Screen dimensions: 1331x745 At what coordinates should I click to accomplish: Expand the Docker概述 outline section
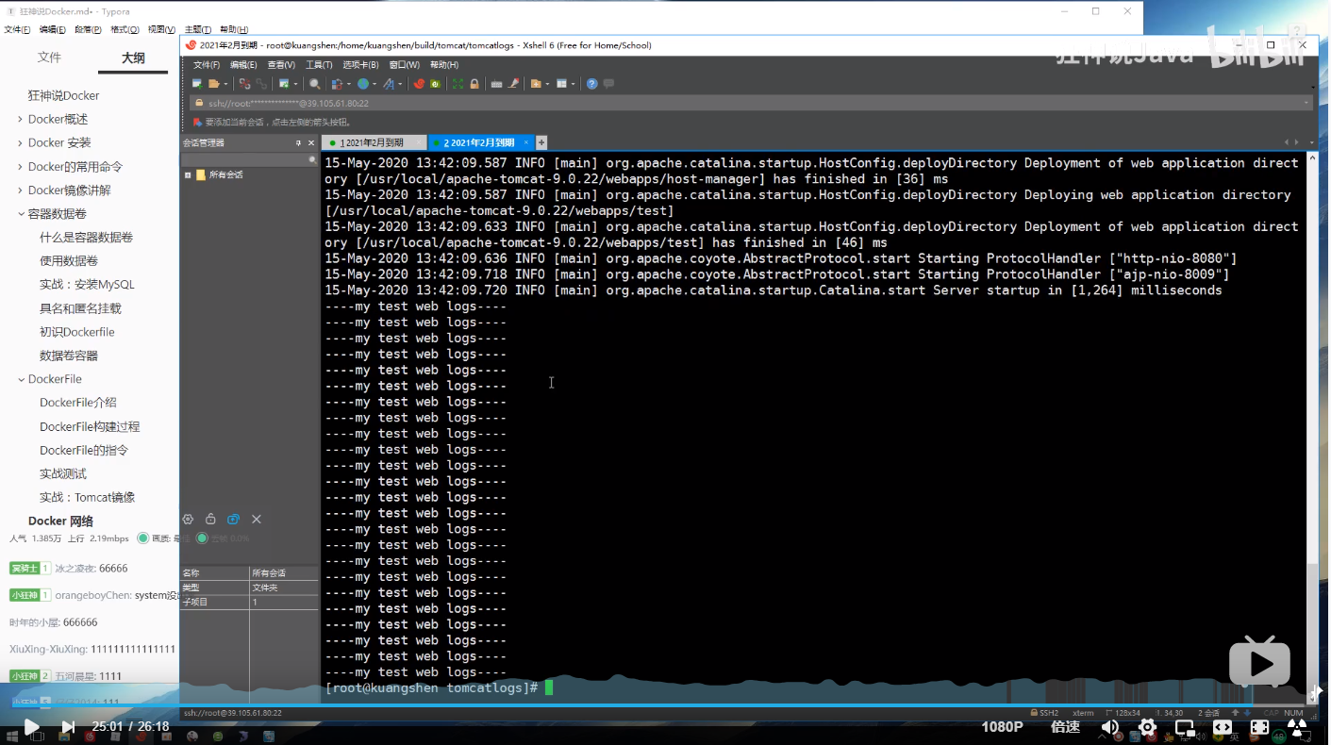pyautogui.click(x=21, y=119)
